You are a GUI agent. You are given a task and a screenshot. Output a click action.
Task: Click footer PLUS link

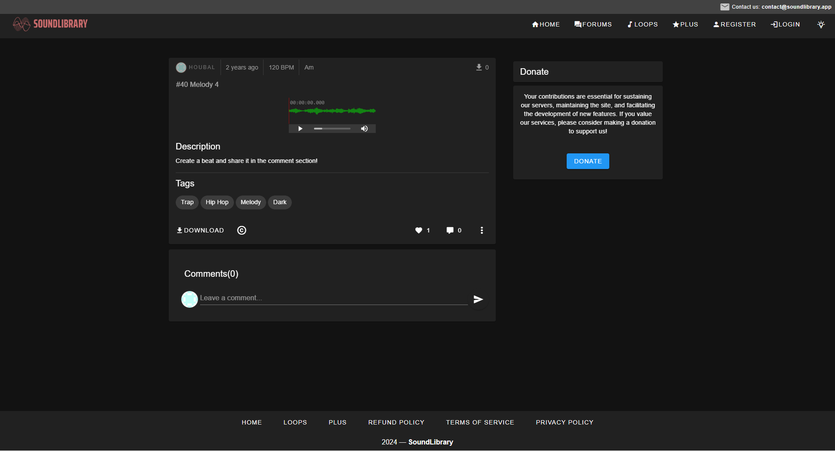point(337,422)
